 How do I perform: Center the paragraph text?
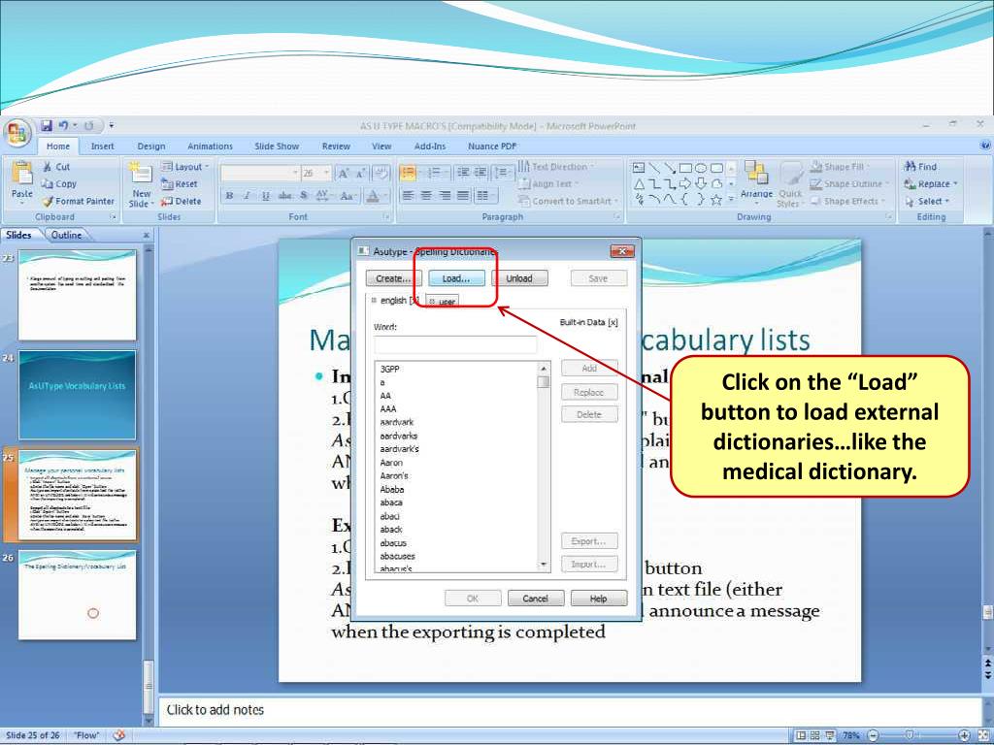tap(427, 196)
